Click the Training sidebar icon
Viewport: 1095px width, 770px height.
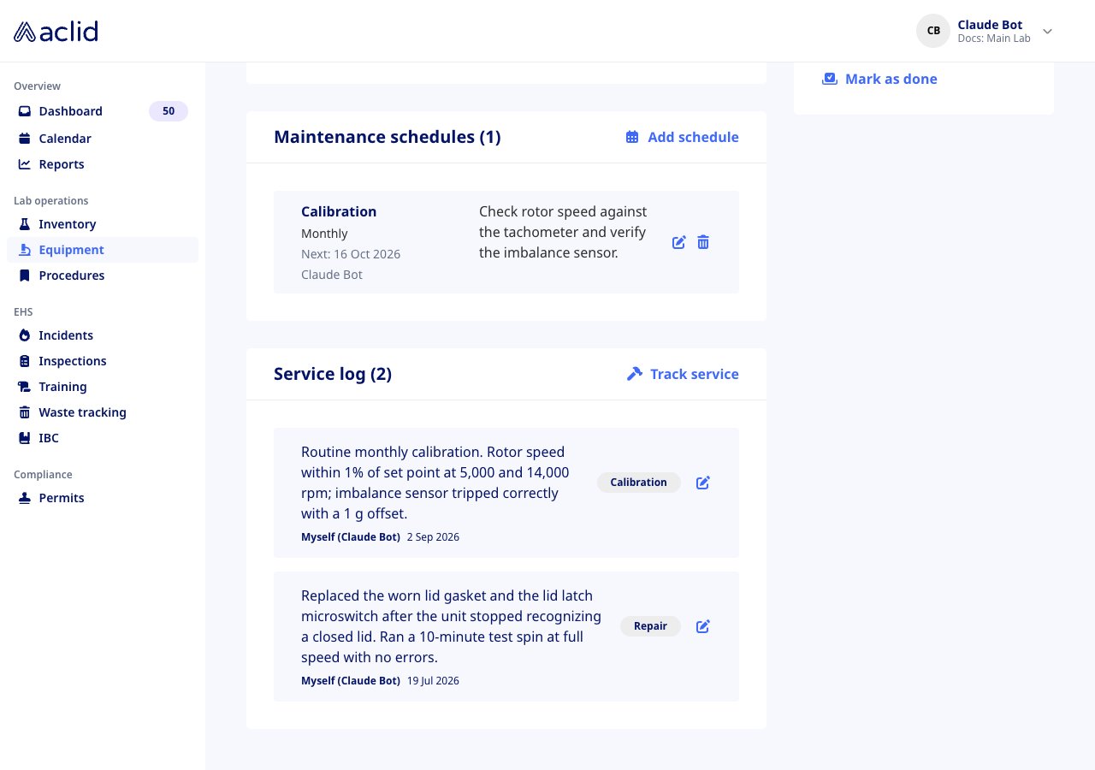click(25, 387)
